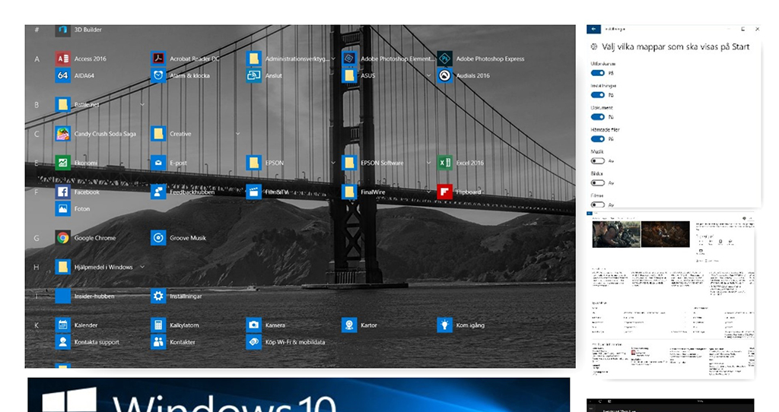
Task: Expand the EPSON Software folder chevron
Action: 428,163
